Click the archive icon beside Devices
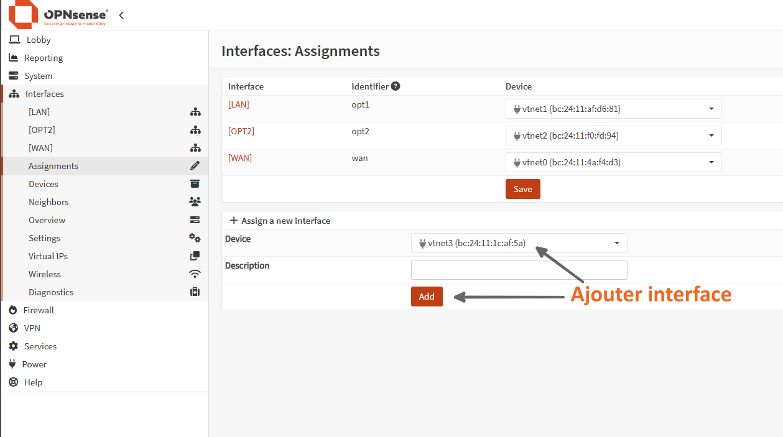 pos(195,184)
